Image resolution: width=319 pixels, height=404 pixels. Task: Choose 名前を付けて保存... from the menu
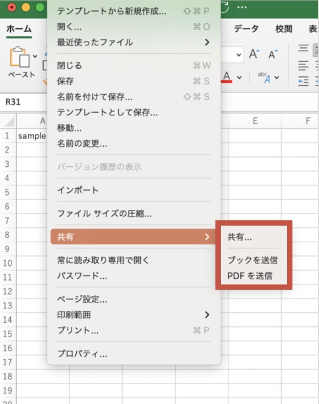(x=95, y=97)
